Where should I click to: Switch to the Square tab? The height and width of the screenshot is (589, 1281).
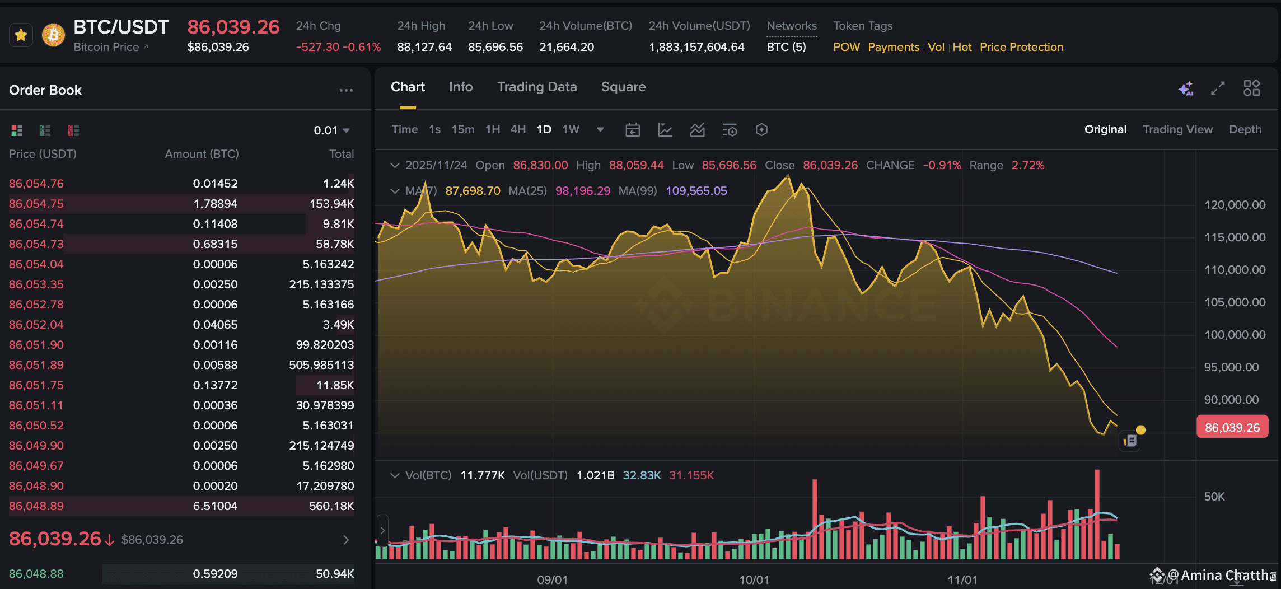click(x=623, y=87)
